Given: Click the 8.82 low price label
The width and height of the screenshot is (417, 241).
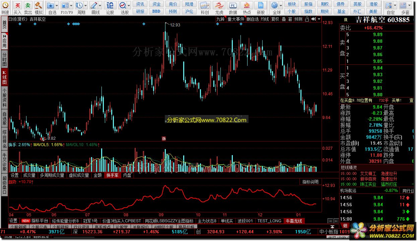Looking at the screenshot, I should point(51,138).
